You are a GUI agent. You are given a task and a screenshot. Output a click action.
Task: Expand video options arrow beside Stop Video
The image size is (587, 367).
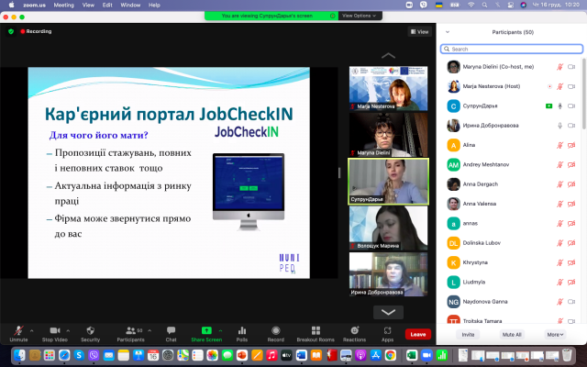(x=68, y=330)
